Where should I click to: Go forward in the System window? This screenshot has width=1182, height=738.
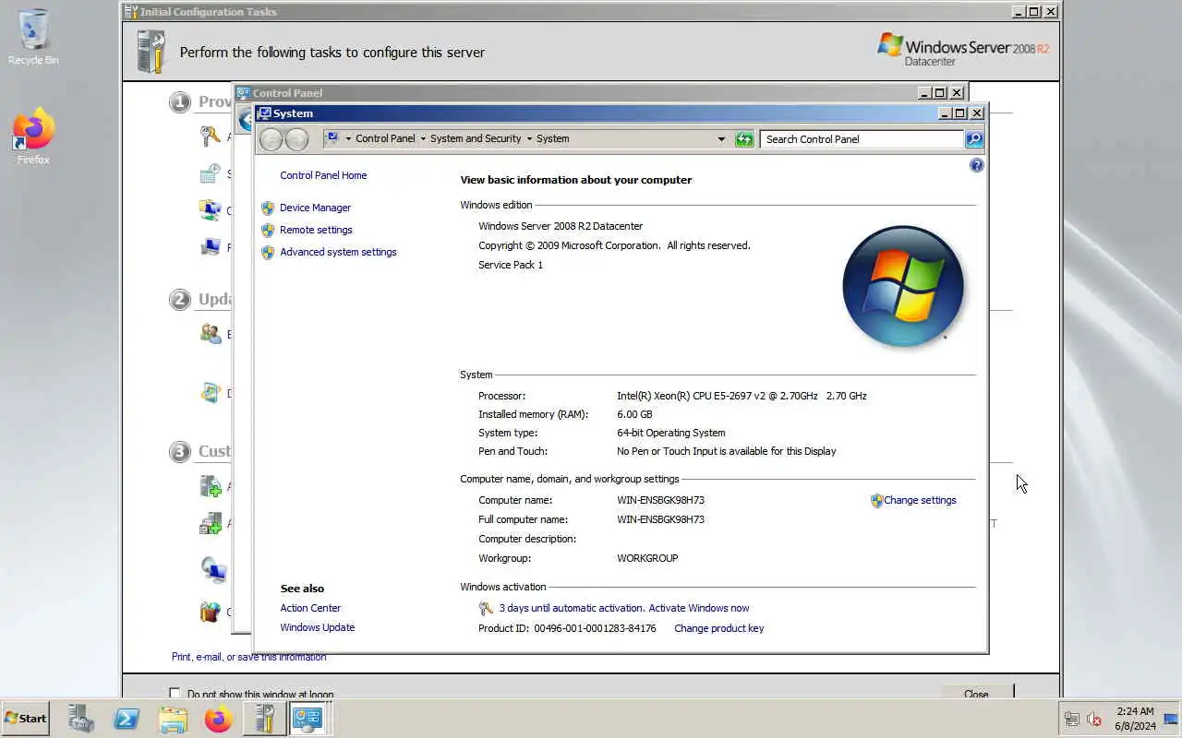tap(296, 139)
